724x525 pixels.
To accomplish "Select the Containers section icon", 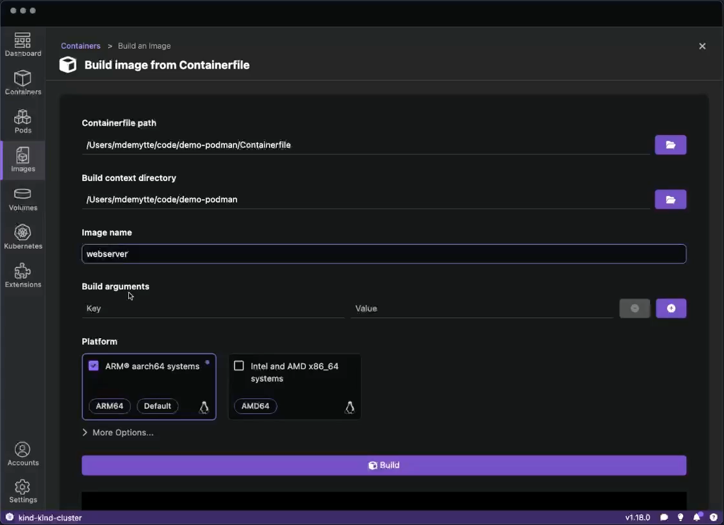I will point(23,82).
